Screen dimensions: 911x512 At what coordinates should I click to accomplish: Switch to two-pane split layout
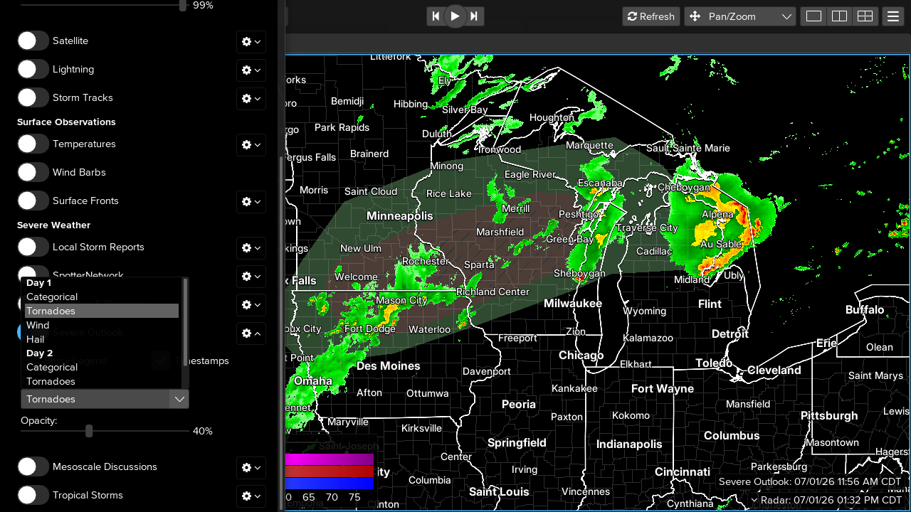tap(839, 16)
